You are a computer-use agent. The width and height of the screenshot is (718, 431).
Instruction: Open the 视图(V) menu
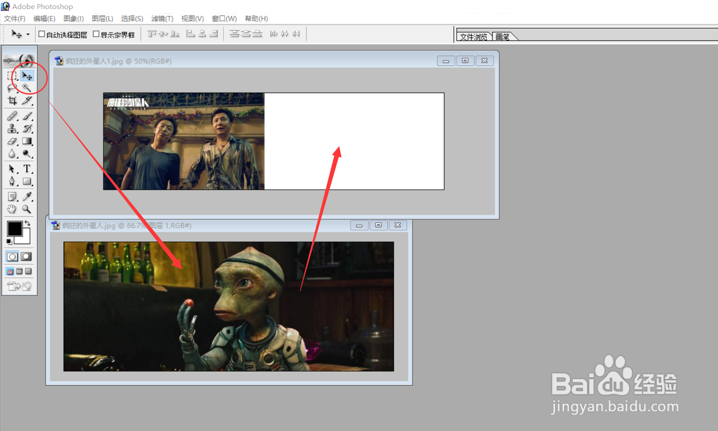click(x=193, y=19)
